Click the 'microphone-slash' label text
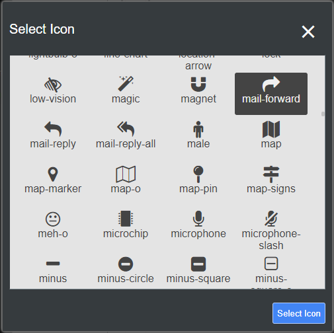The image size is (334, 333). coord(271,240)
